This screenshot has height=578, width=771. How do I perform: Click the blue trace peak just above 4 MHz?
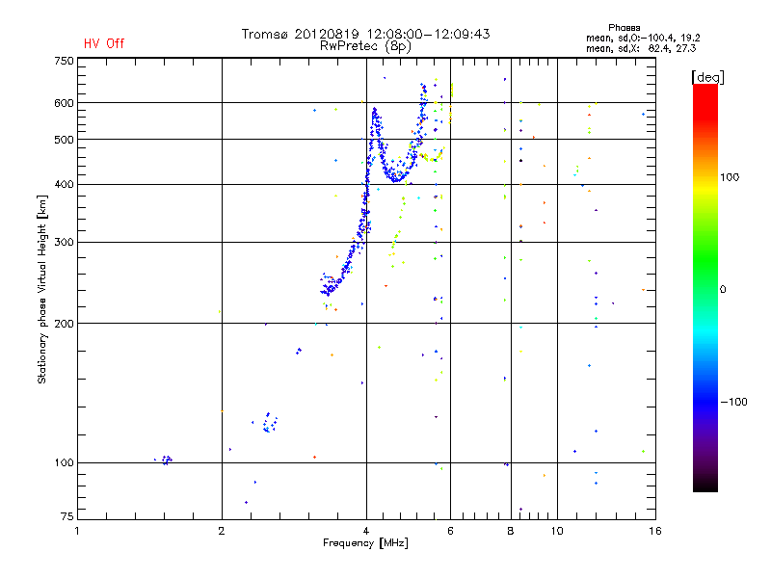(375, 111)
